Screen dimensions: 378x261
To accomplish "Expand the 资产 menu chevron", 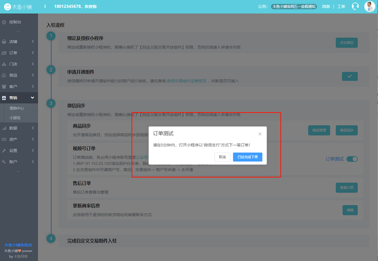I will (32, 139).
